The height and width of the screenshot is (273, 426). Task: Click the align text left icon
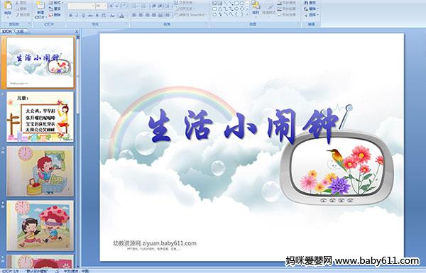pos(134,15)
